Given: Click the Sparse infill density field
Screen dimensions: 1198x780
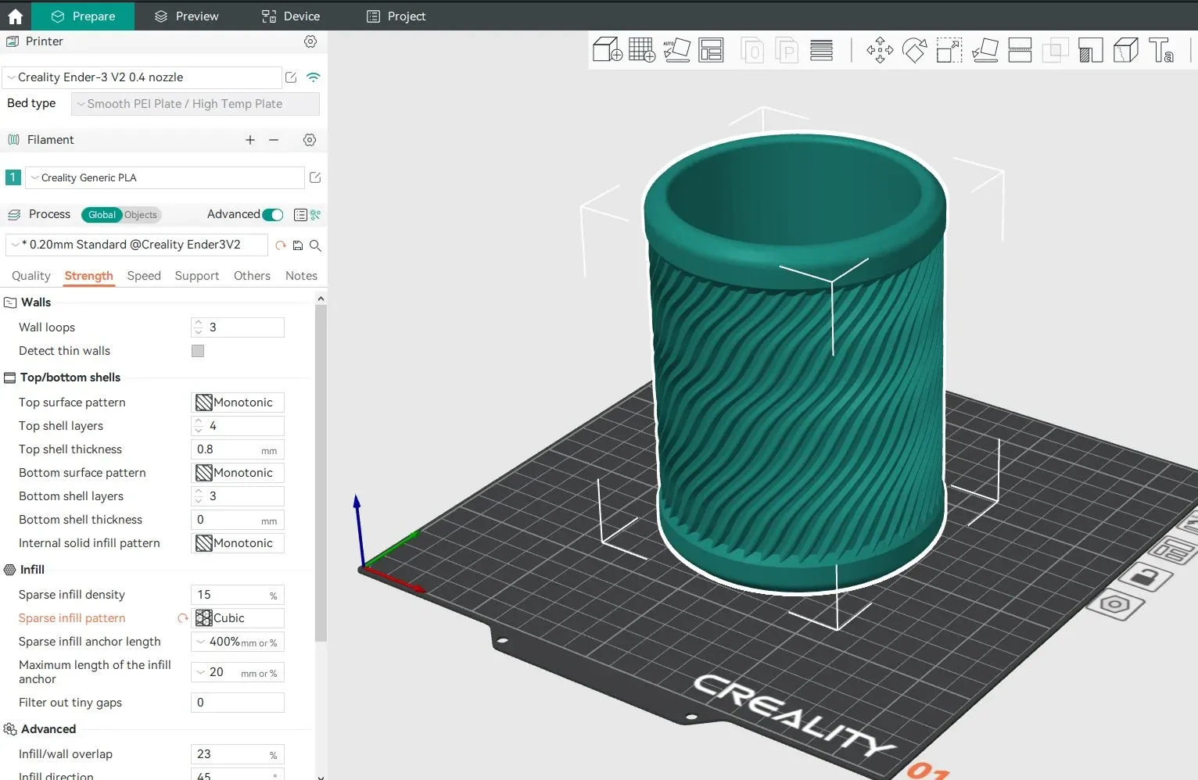Looking at the screenshot, I should 238,595.
